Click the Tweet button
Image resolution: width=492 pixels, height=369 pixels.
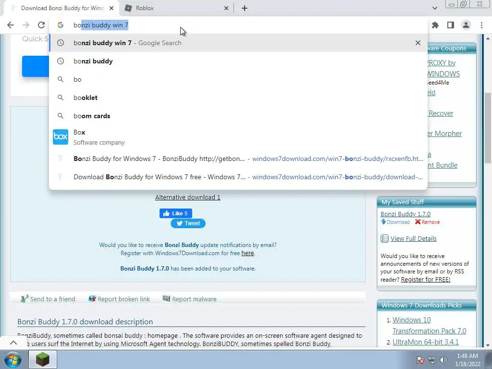tap(188, 223)
